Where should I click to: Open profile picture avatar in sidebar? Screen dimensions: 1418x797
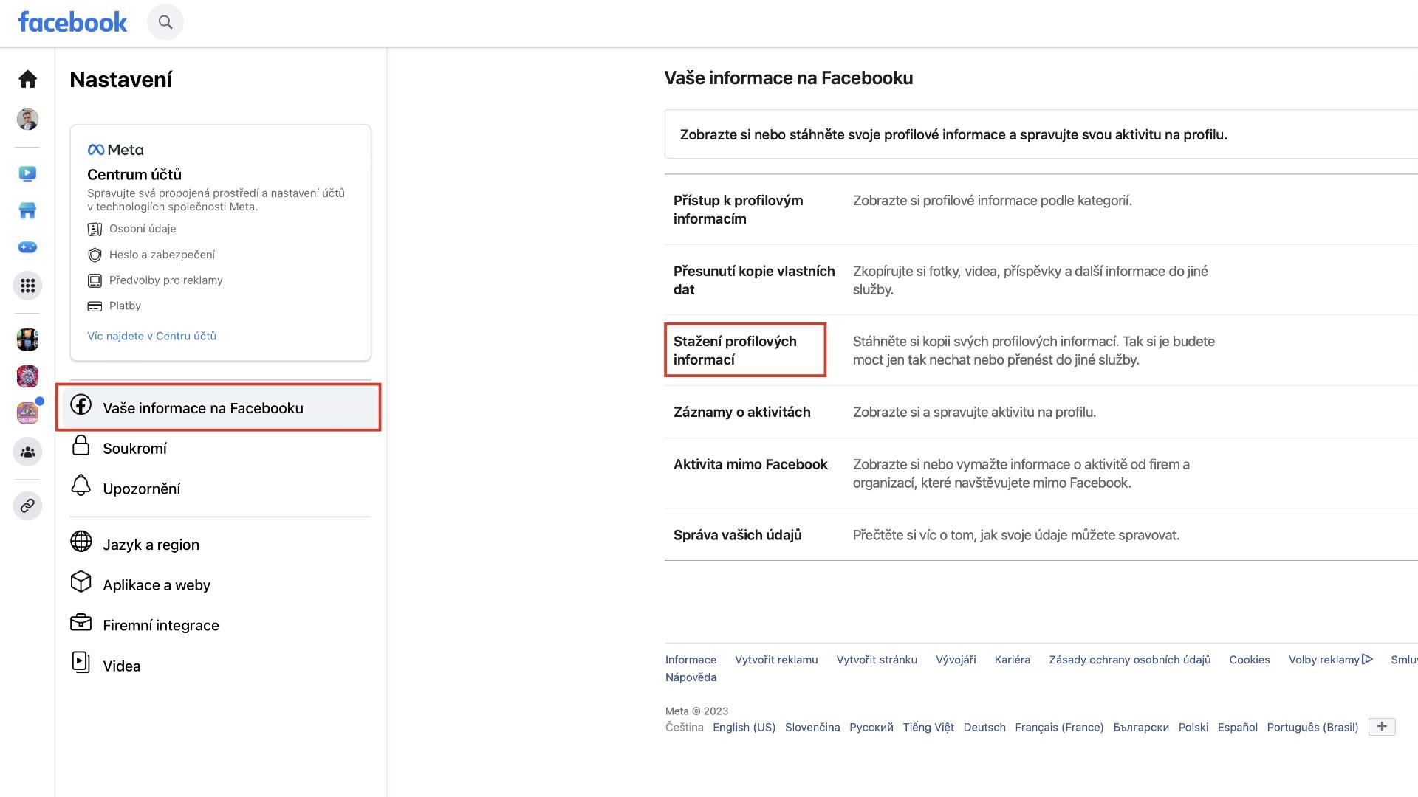point(27,120)
